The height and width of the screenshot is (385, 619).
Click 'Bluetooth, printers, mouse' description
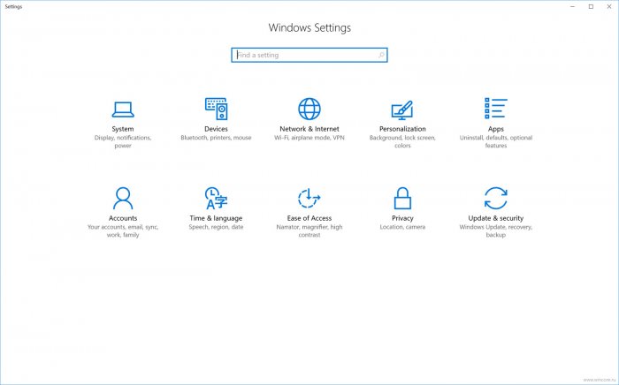click(216, 138)
